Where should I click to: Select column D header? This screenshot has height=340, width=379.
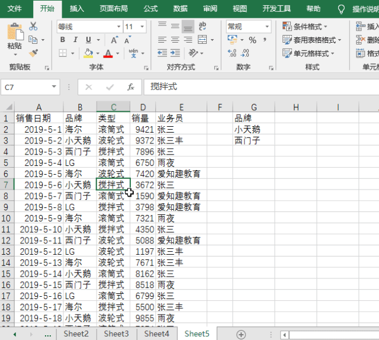pos(143,107)
